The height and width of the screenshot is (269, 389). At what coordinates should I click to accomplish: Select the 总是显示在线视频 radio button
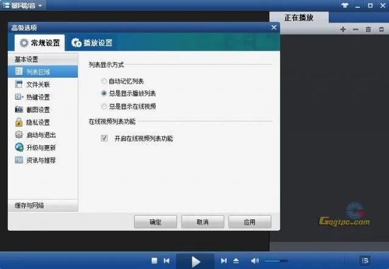tap(104, 106)
